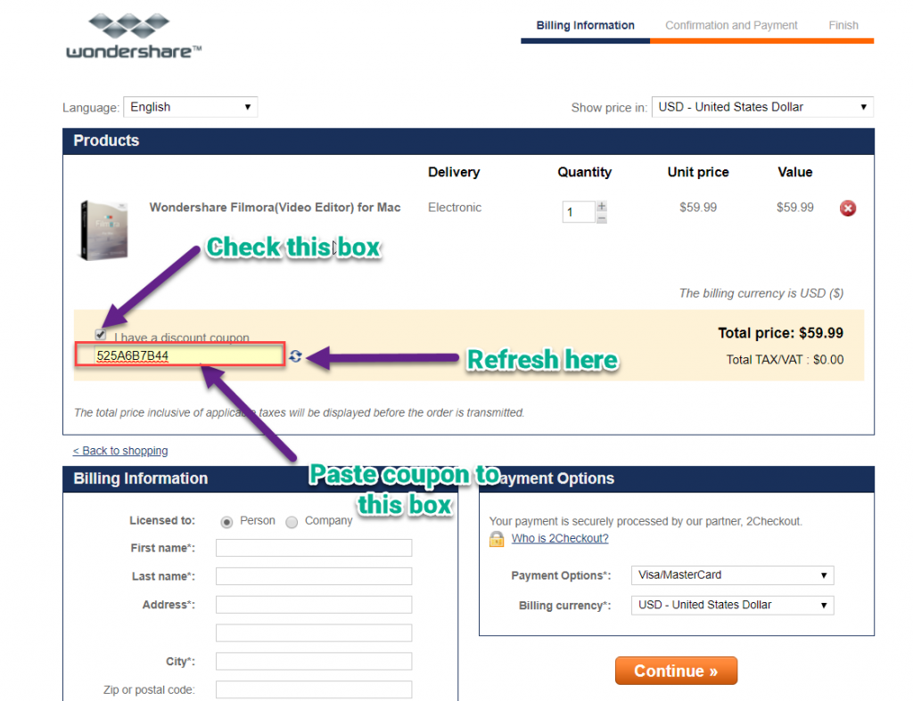Focus the Zip or postal code field
Screen dimensions: 913x701
(314, 689)
